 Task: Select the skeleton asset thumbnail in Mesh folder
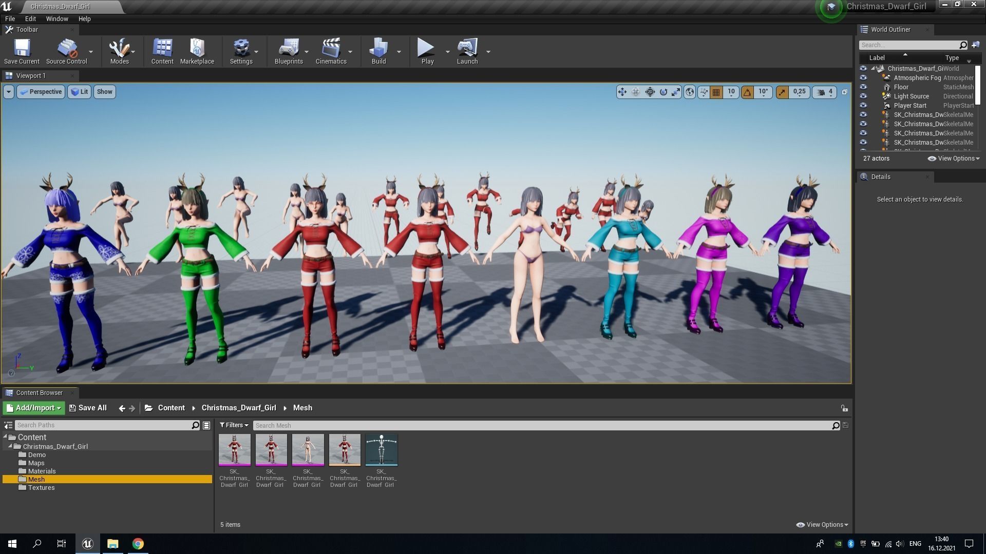[x=381, y=450]
